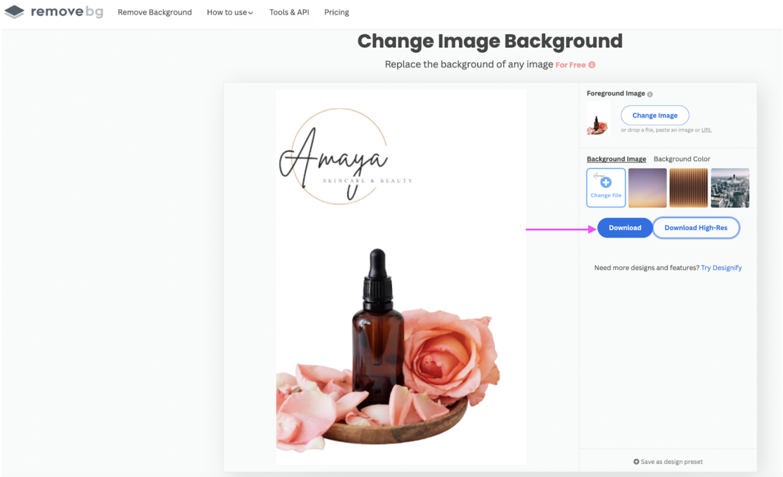The height and width of the screenshot is (477, 783).
Task: Click the Change File background icon
Action: coord(606,187)
